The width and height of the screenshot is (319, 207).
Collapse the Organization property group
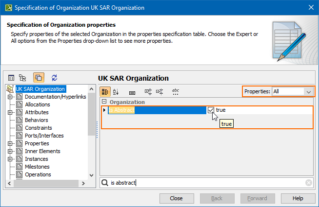click(x=104, y=102)
